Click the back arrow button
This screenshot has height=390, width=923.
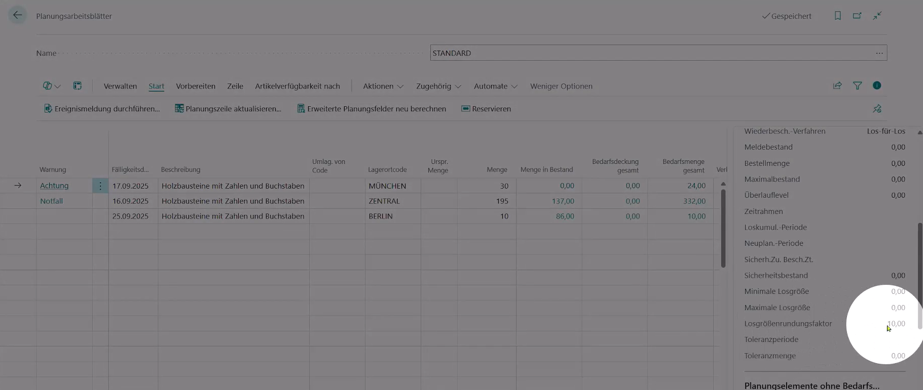tap(18, 15)
